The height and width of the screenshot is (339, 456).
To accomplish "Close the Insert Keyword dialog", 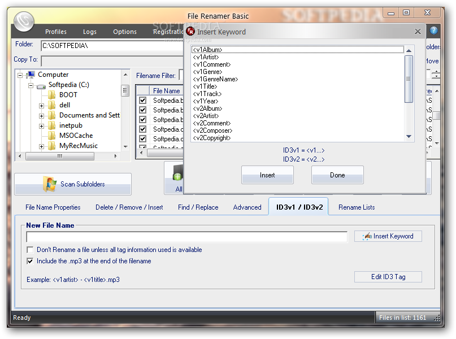I will pos(418,32).
